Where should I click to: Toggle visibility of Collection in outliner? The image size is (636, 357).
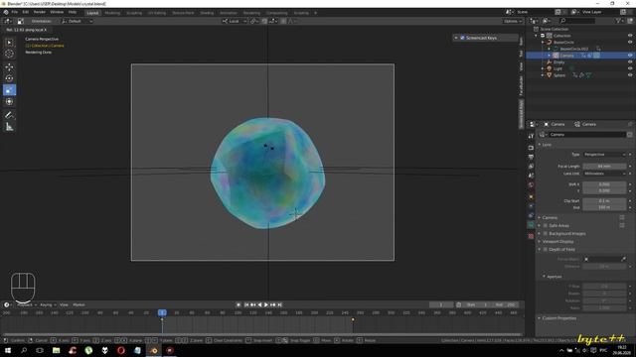tap(630, 36)
